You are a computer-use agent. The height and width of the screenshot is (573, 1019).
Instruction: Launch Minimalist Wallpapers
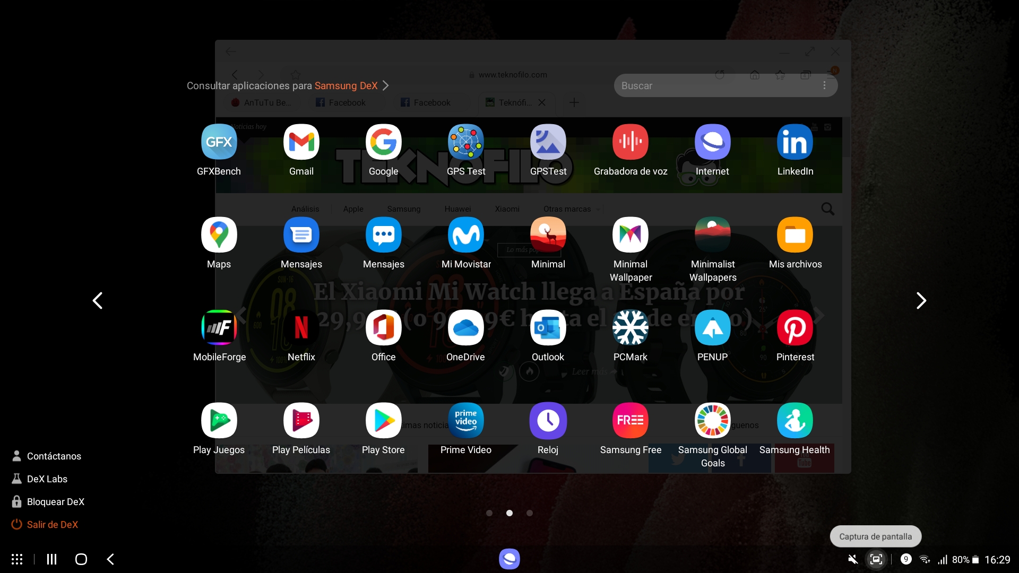click(x=712, y=235)
